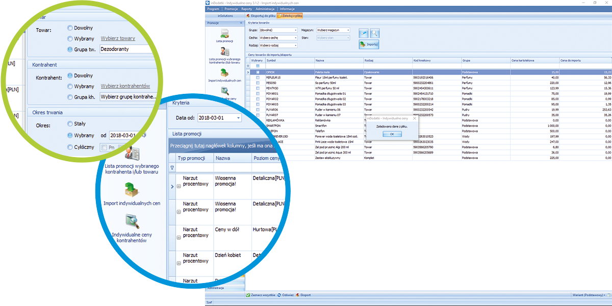The height and width of the screenshot is (306, 612).
Task: Click the inSolutions header button
Action: tap(225, 16)
